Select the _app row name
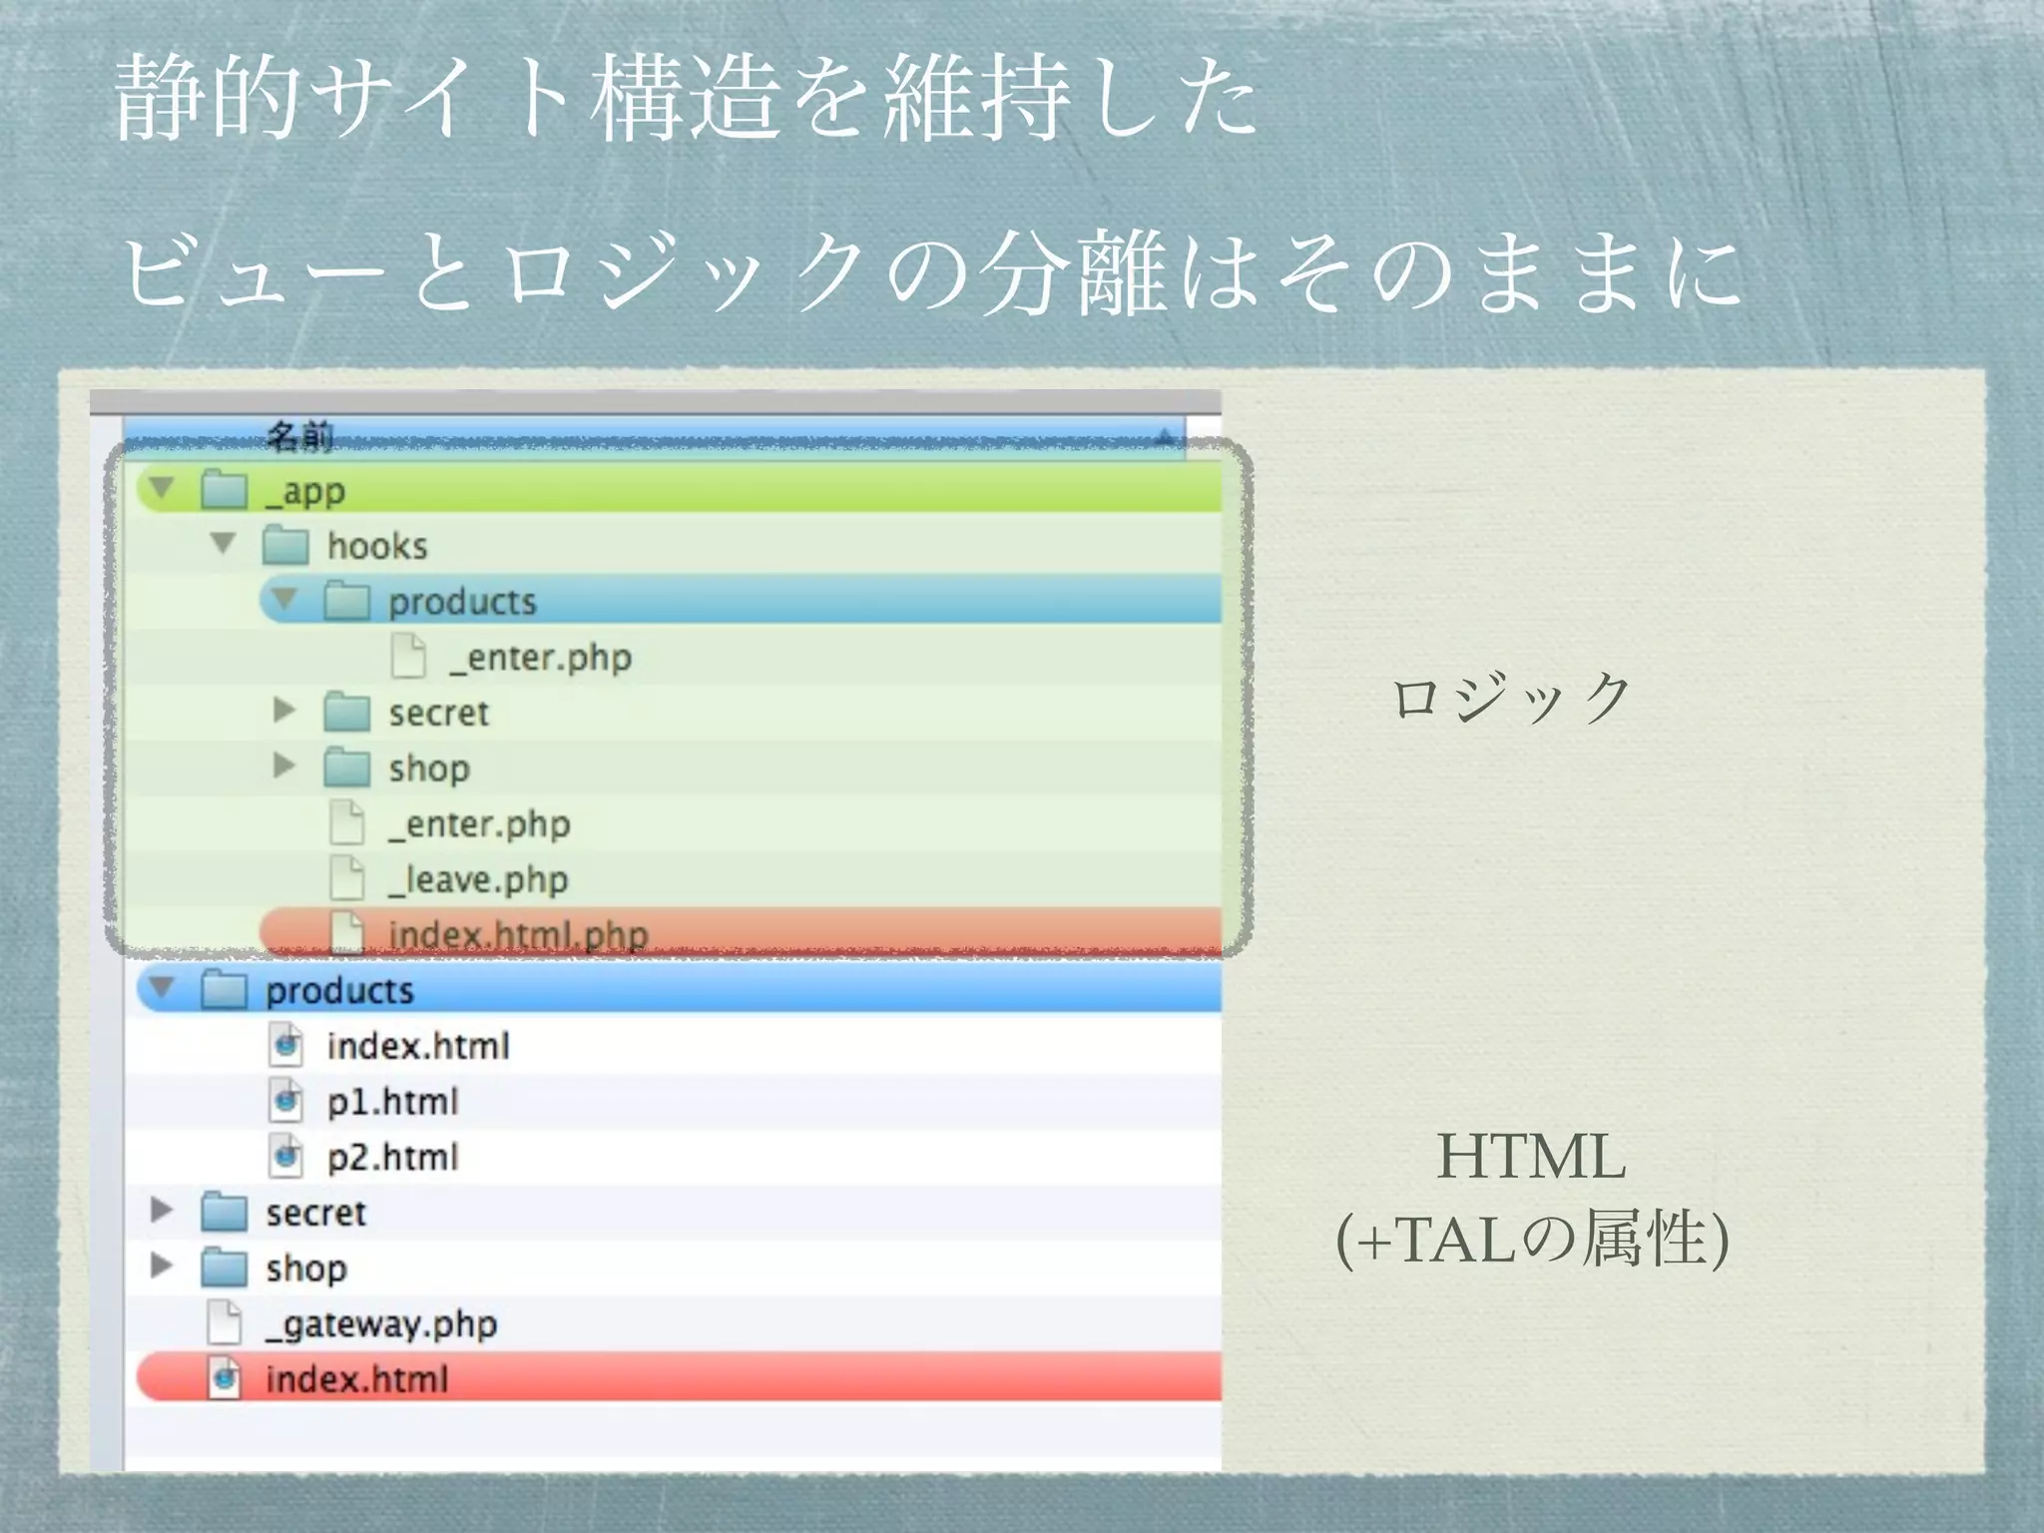The height and width of the screenshot is (1533, 2044). coord(305,491)
